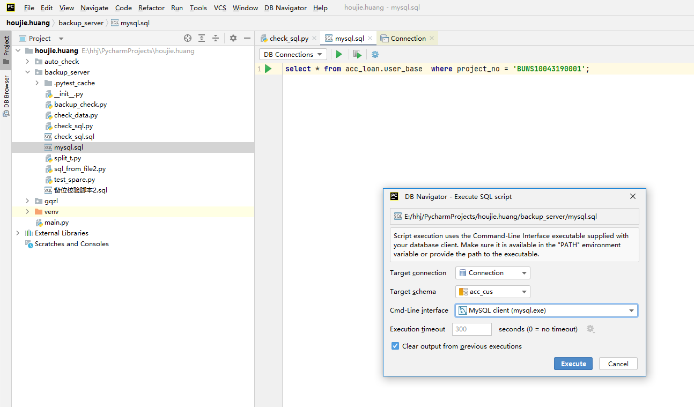Select main.py in project tree
Image resolution: width=694 pixels, height=407 pixels.
point(56,223)
